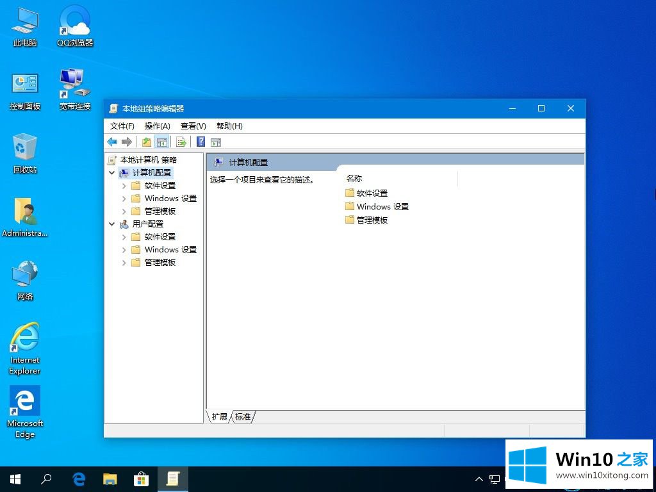
Task: Expand 软件设置 under 计算机配置
Action: pos(124,185)
